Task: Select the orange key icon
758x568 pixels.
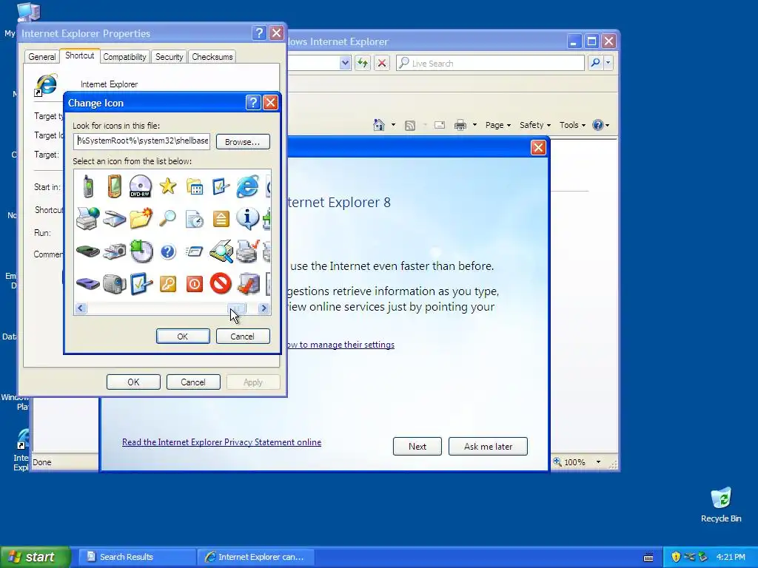Action: point(168,284)
